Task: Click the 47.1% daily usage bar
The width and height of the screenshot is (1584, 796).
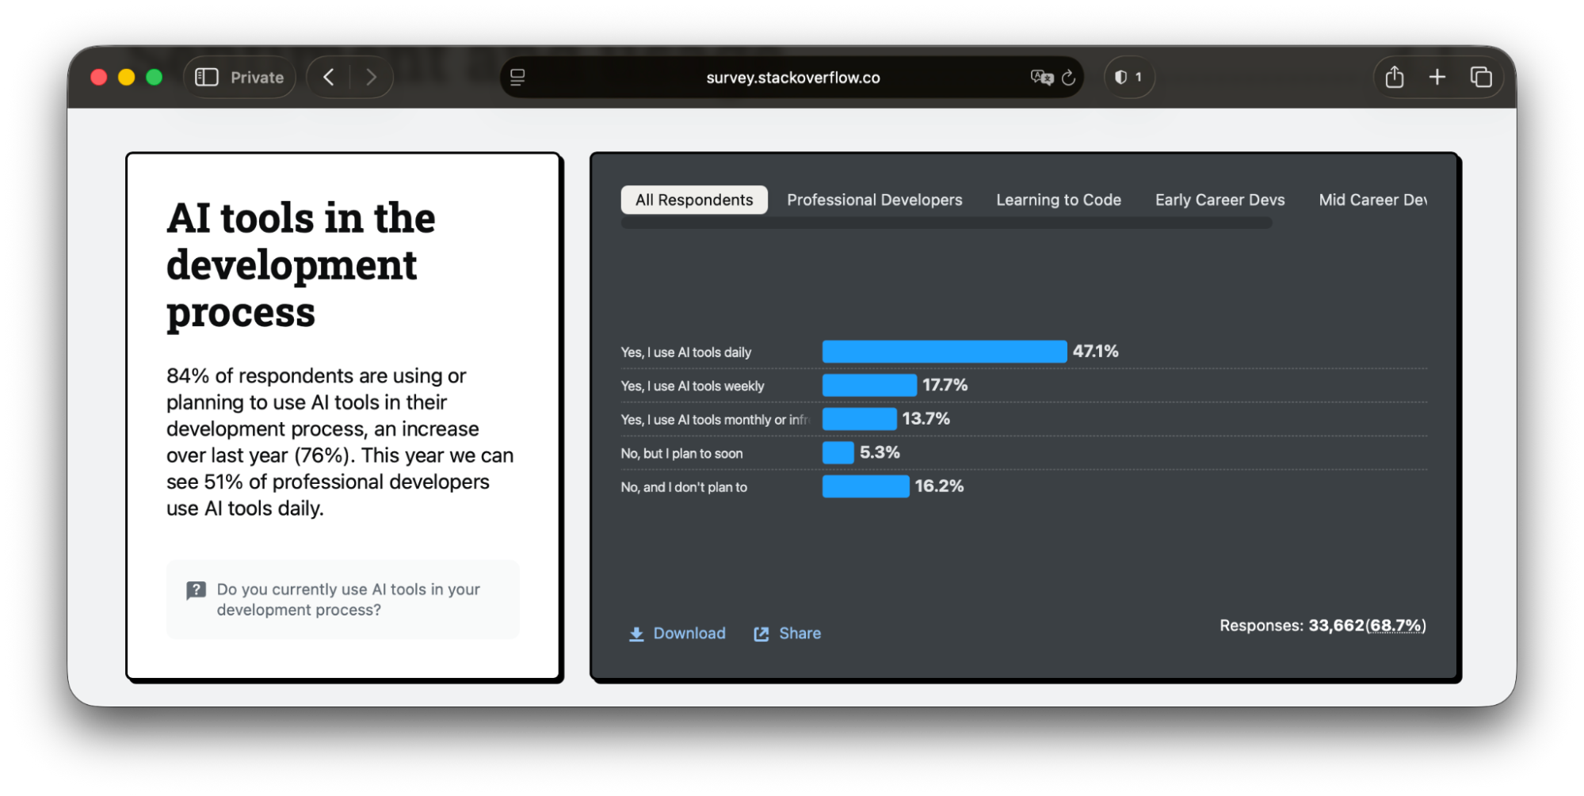Action: coord(944,352)
